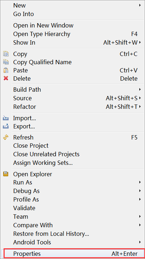The width and height of the screenshot is (145, 259).
Task: Expand the Run As submenu arrow
Action: (x=140, y=182)
